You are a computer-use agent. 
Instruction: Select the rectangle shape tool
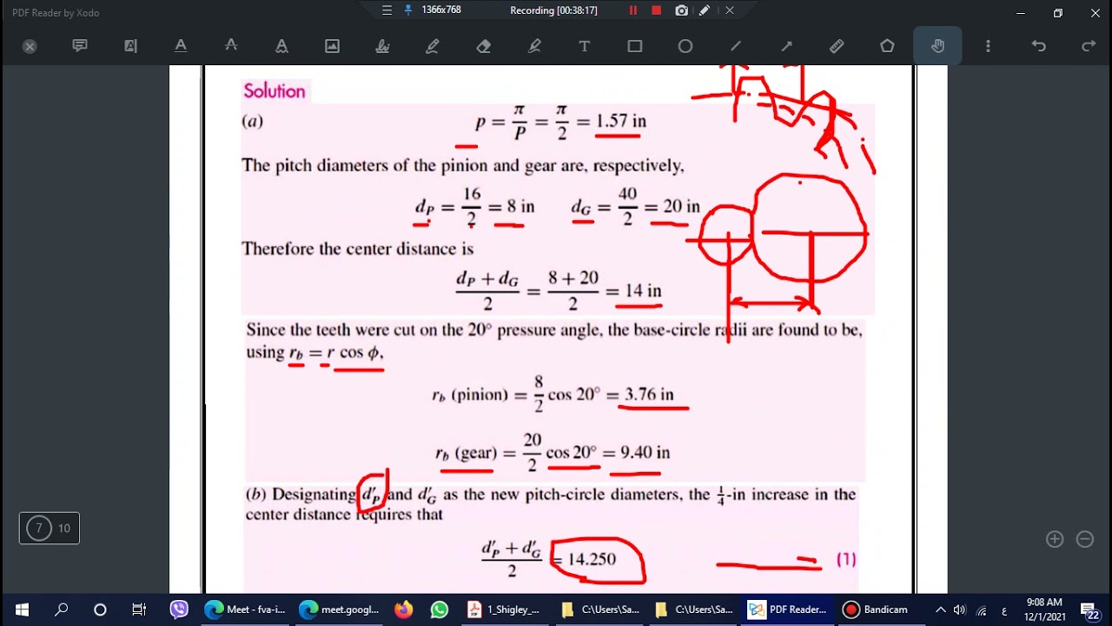pos(635,46)
